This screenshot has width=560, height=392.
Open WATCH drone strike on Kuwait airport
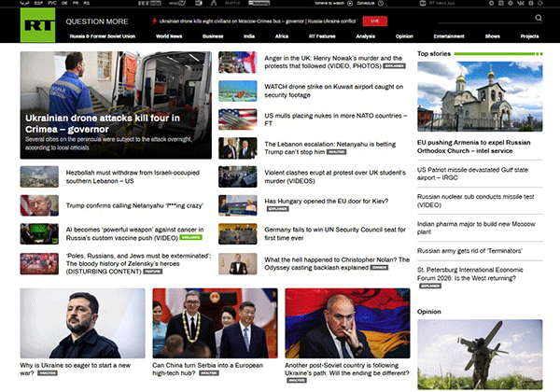pos(333,91)
